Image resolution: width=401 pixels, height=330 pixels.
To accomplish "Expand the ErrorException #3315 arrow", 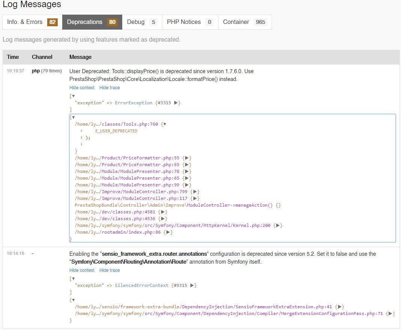I will pyautogui.click(x=176, y=103).
